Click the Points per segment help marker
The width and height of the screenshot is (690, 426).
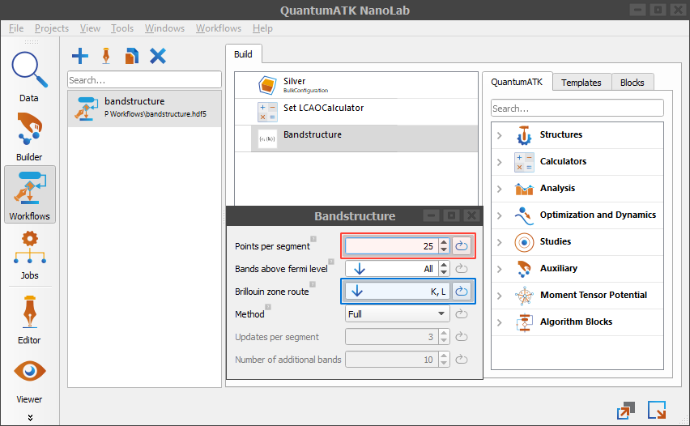(x=313, y=239)
